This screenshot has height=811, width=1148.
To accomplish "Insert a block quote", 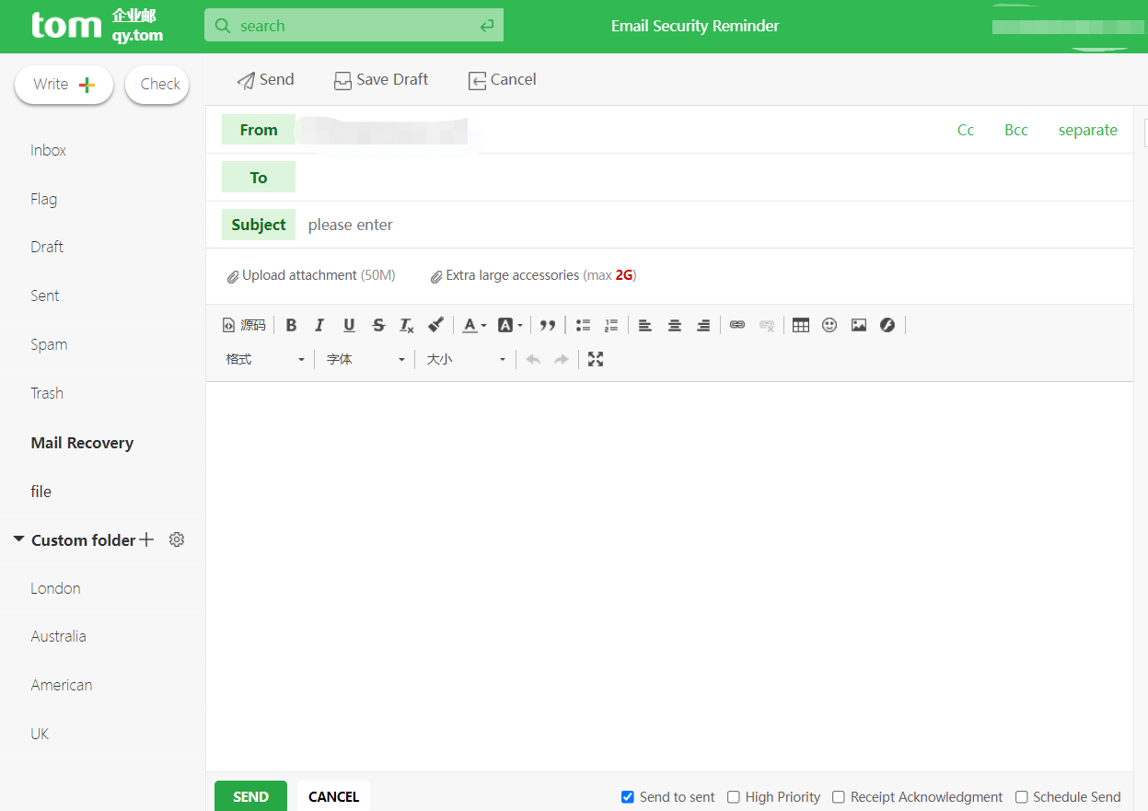I will click(548, 325).
